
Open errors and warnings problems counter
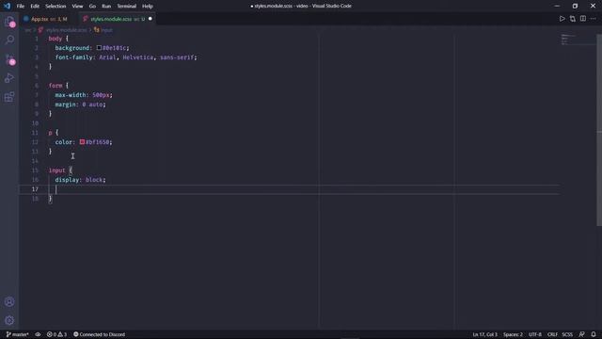[56, 334]
